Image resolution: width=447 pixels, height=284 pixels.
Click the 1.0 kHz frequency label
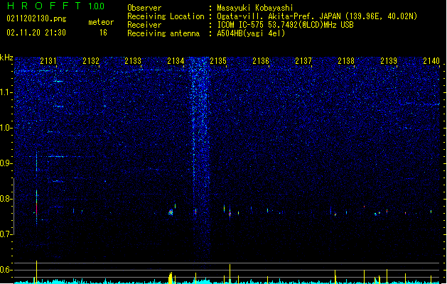pos(6,128)
